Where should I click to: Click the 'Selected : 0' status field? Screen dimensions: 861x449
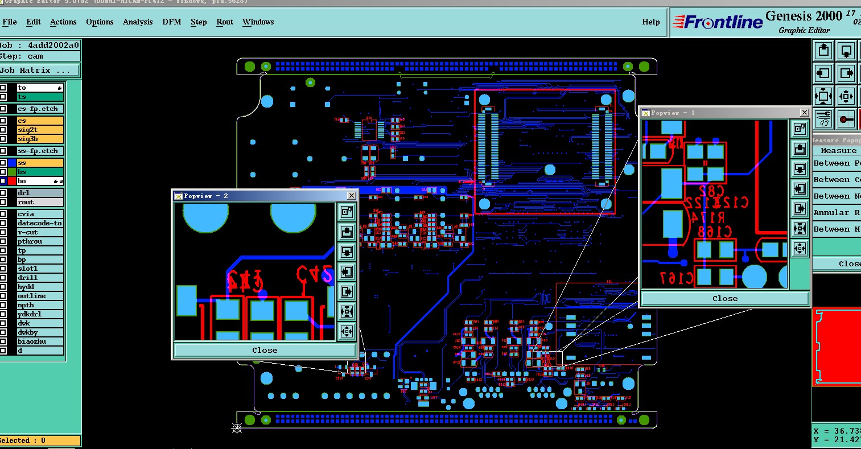[40, 440]
